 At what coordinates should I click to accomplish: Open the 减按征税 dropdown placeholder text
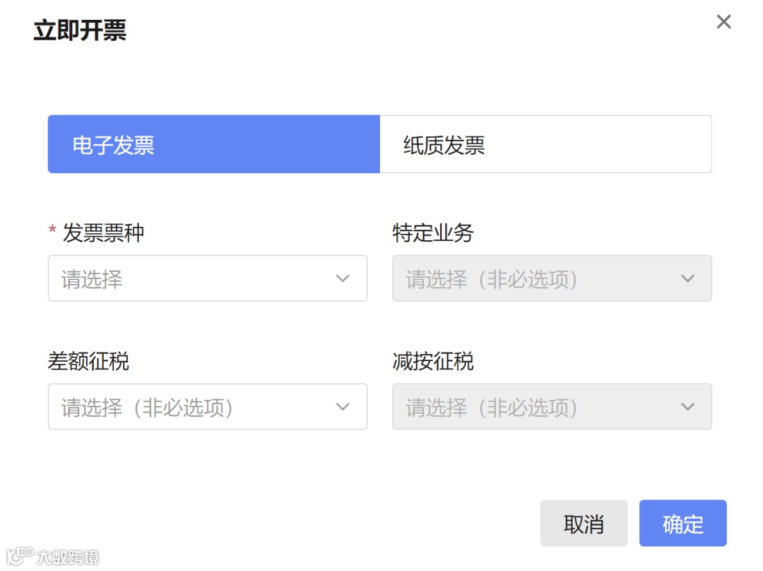492,407
